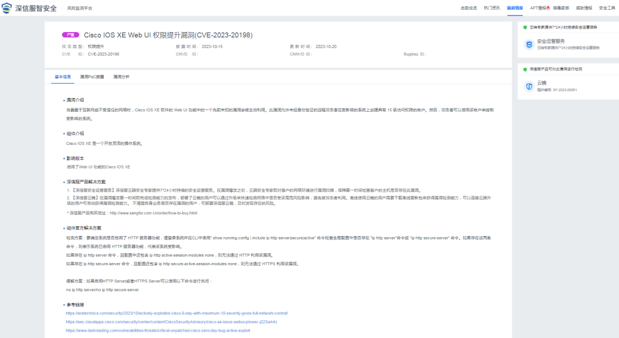Click the 组件官方解决方案 section heading

pos(84,229)
